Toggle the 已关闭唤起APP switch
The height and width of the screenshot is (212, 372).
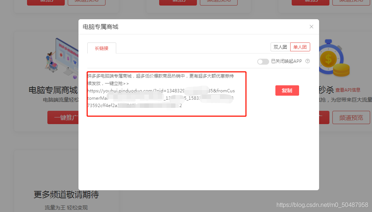click(263, 62)
